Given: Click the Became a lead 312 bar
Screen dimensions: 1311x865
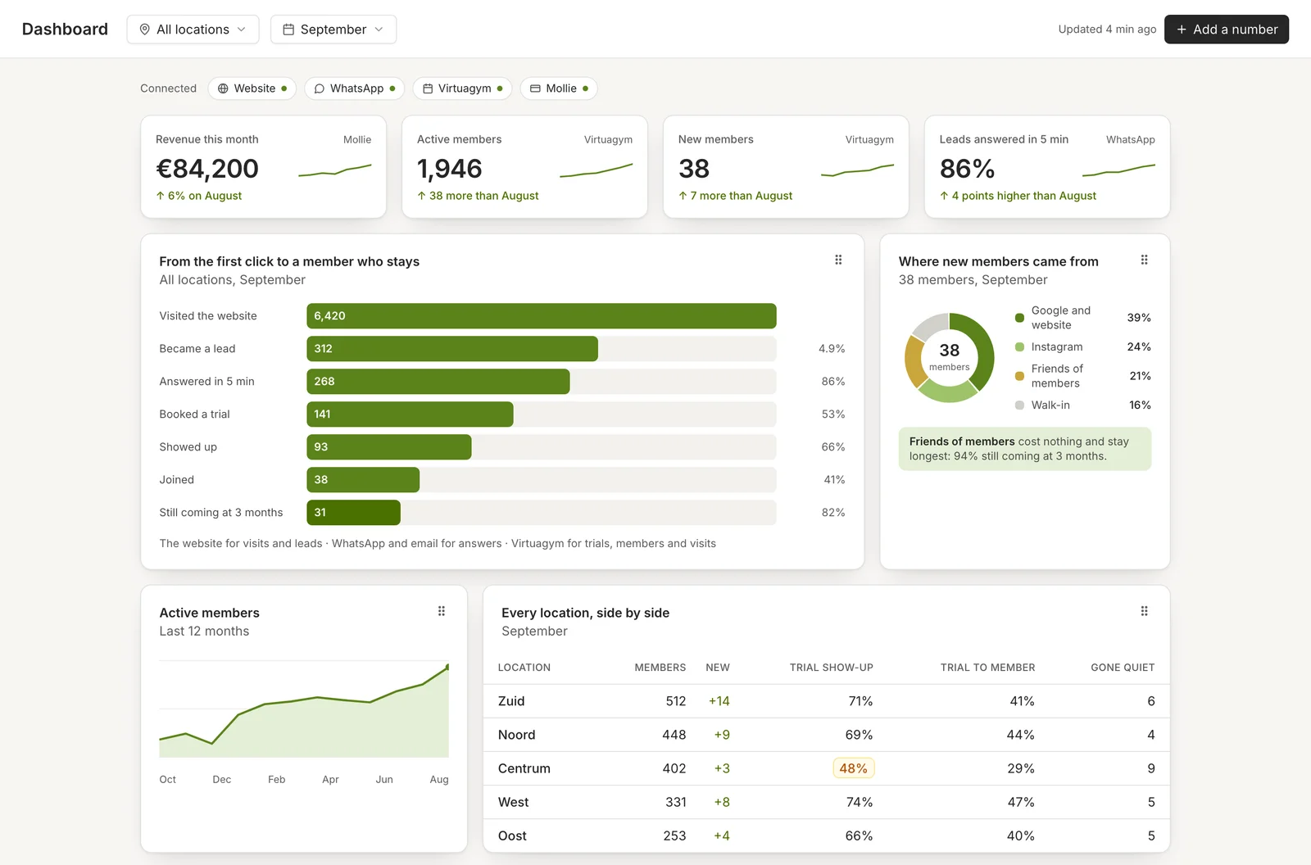Looking at the screenshot, I should 452,349.
